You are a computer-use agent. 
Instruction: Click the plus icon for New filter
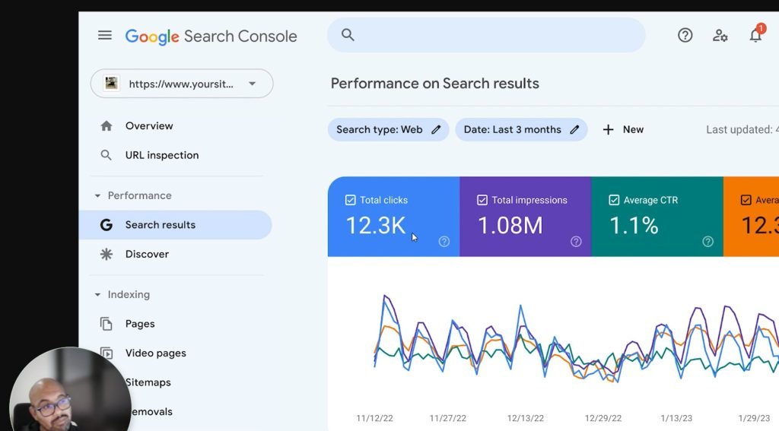pyautogui.click(x=608, y=129)
